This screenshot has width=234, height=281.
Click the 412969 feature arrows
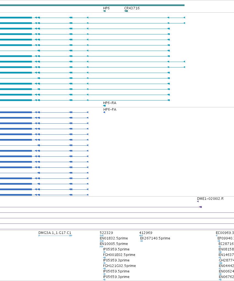click(x=141, y=236)
